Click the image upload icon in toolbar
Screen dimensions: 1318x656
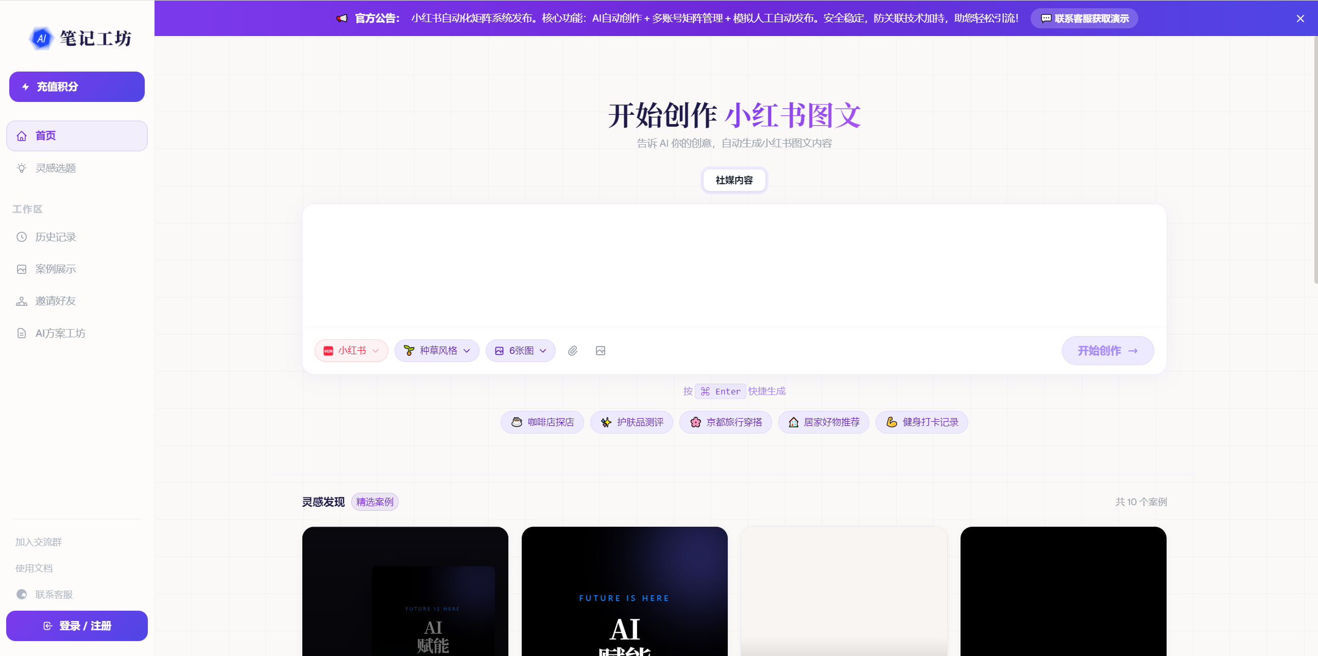click(601, 351)
